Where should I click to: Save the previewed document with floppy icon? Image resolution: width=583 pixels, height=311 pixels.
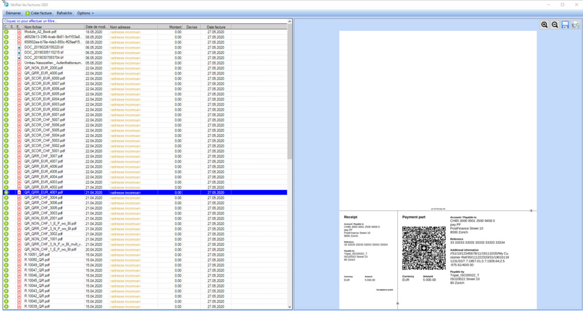coord(565,25)
